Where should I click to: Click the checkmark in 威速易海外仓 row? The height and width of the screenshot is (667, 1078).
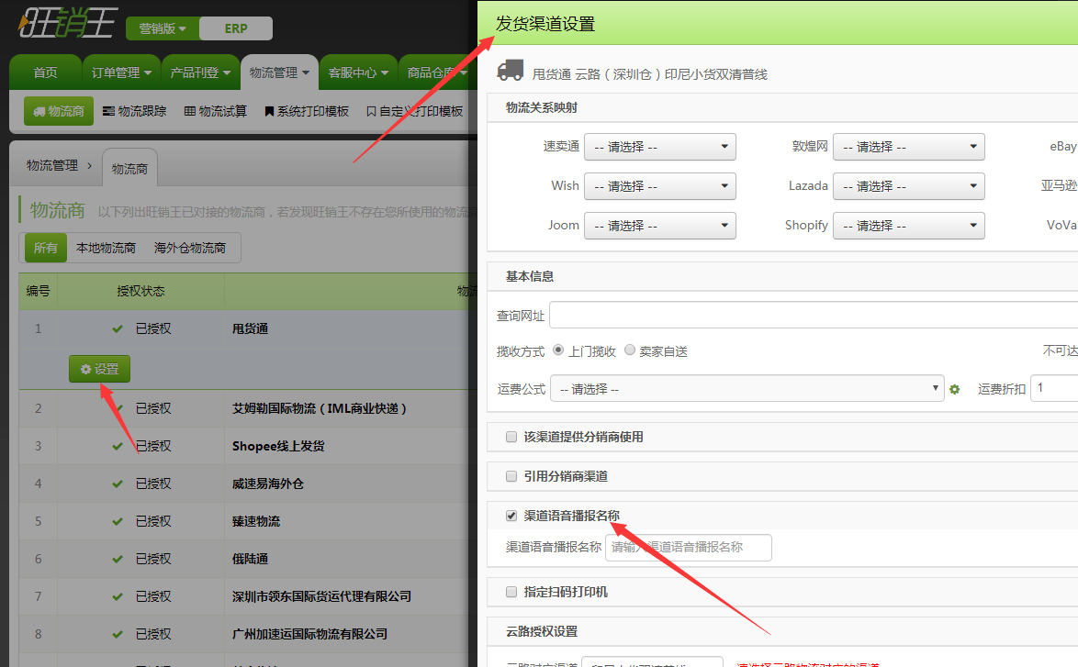[118, 484]
